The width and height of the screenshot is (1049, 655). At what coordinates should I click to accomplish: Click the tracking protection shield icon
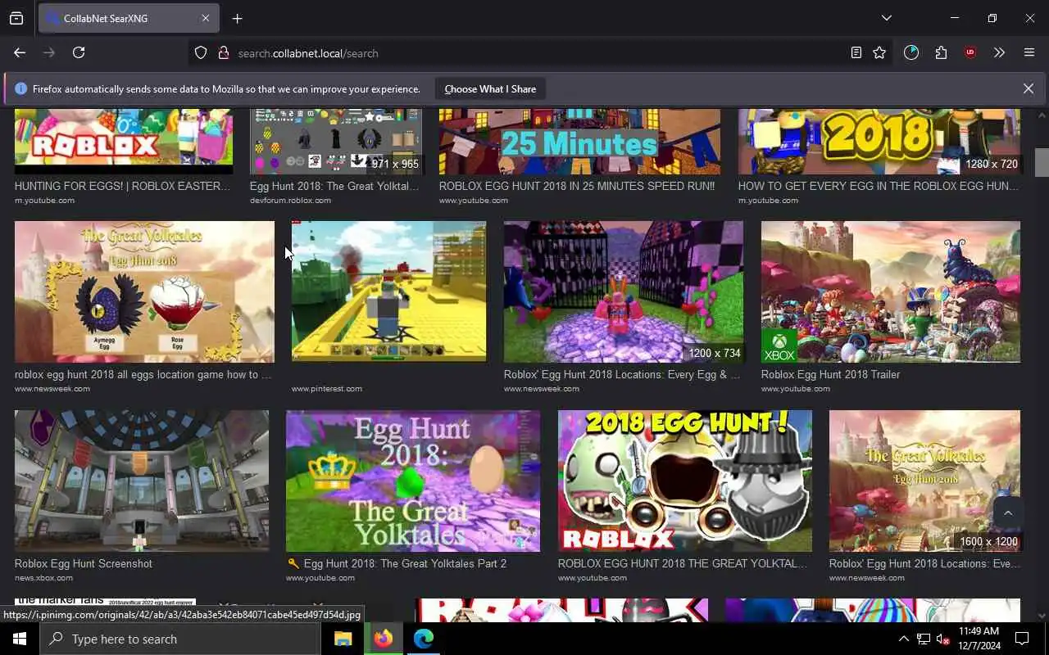coord(201,52)
